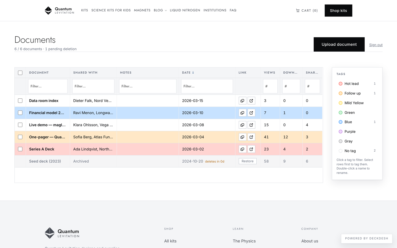Open Series A Deck link externally

coord(251,149)
